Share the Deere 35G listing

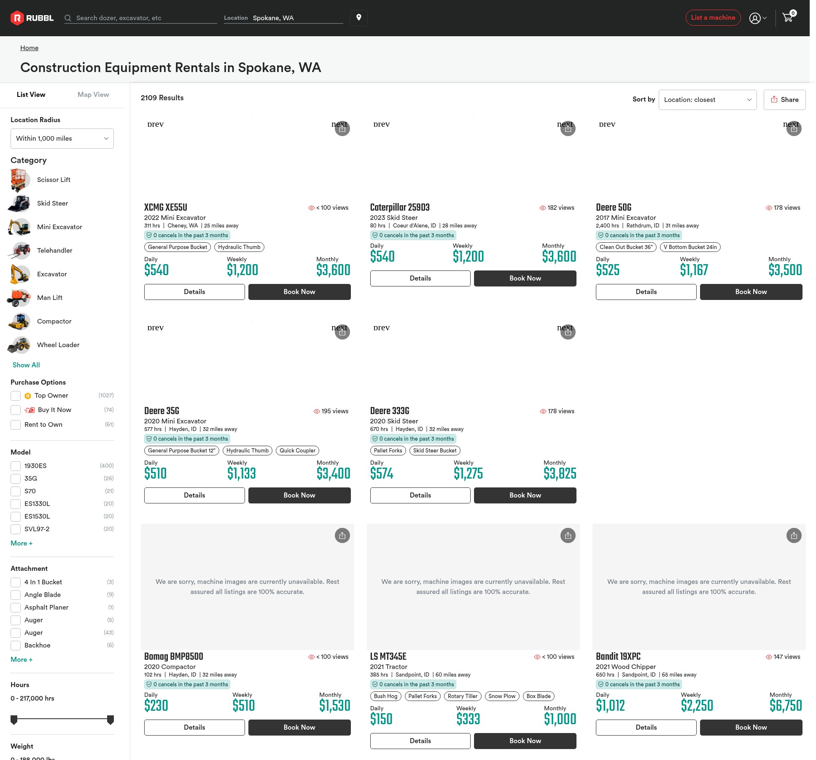pos(342,332)
